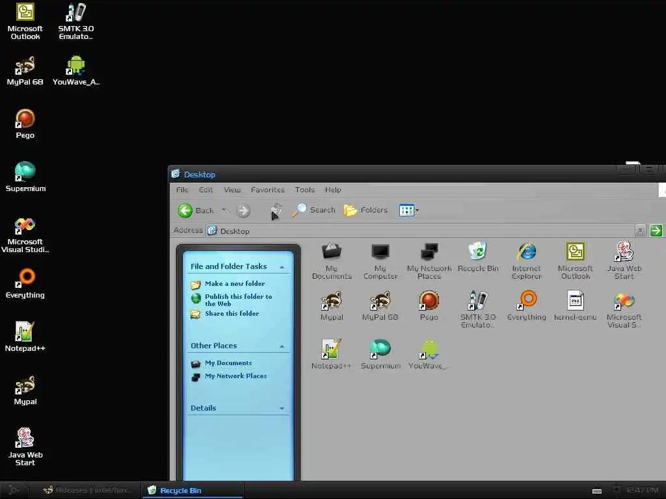Click Make a new folder link
The height and width of the screenshot is (499, 666).
pyautogui.click(x=234, y=283)
